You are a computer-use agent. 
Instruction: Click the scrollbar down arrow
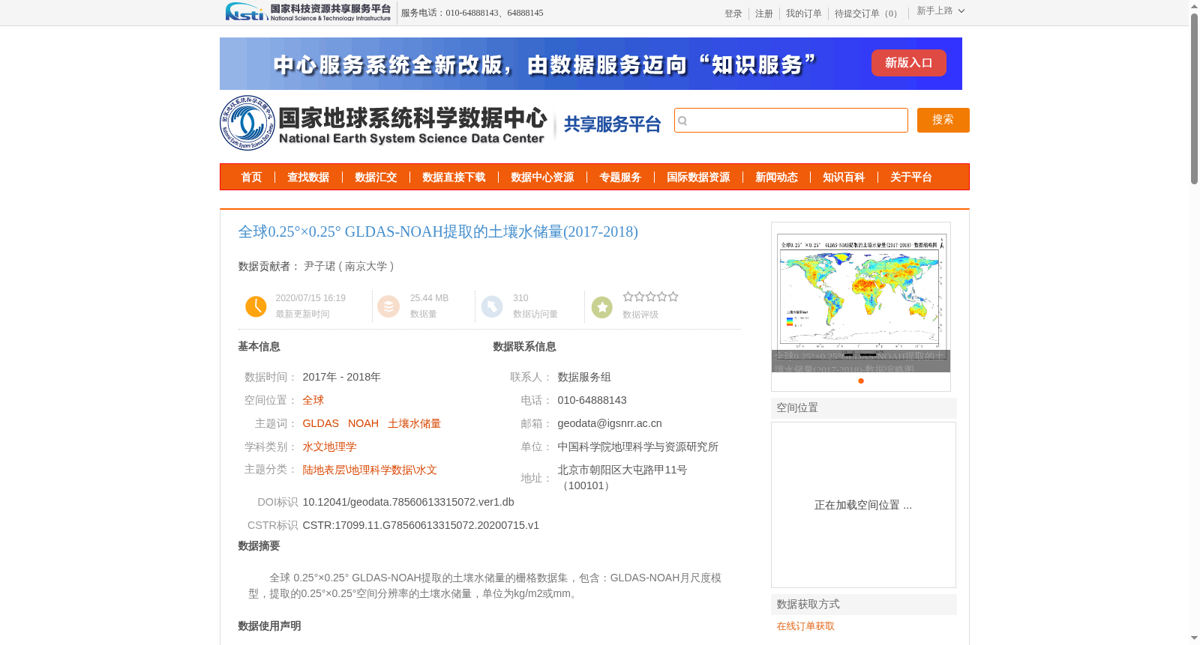click(x=1194, y=638)
